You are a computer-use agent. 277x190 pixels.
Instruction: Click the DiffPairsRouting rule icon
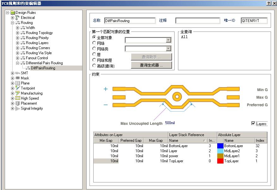28,68
